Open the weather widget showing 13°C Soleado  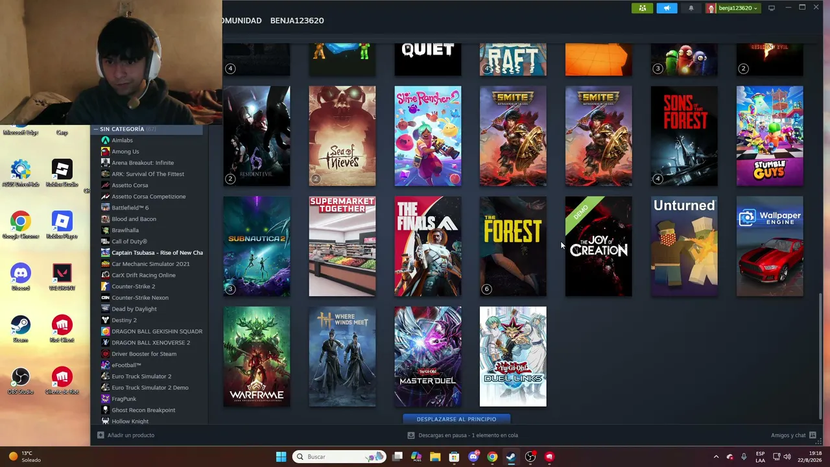(25, 457)
